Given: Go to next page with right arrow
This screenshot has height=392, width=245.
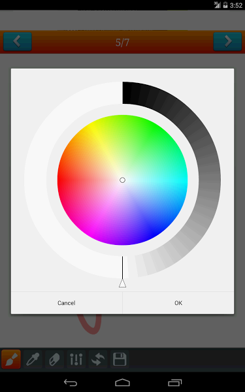Looking at the screenshot, I should [x=227, y=42].
